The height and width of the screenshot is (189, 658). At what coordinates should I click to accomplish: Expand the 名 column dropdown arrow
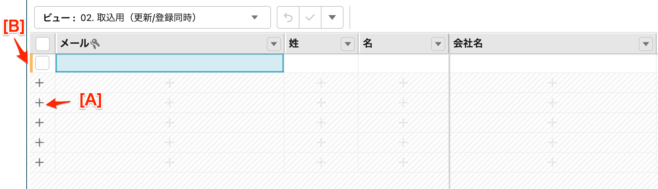click(x=438, y=44)
